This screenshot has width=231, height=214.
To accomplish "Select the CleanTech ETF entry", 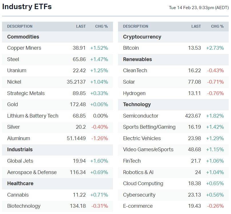I will 135,70.
